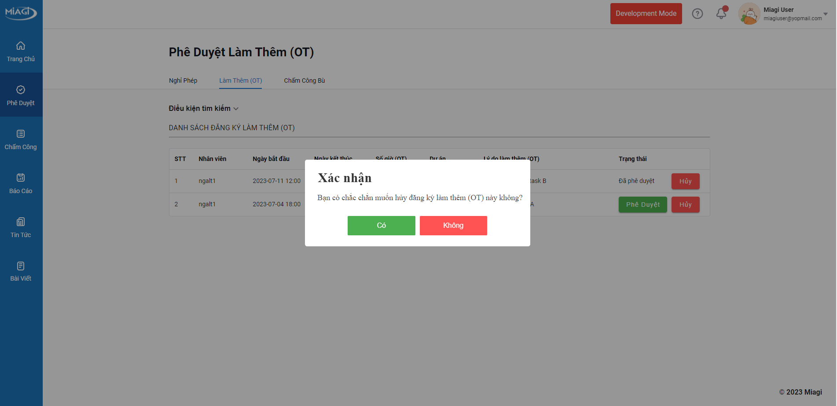Screen dimensions: 837x406
Task: Confirm cancellation with Có button
Action: (x=381, y=226)
